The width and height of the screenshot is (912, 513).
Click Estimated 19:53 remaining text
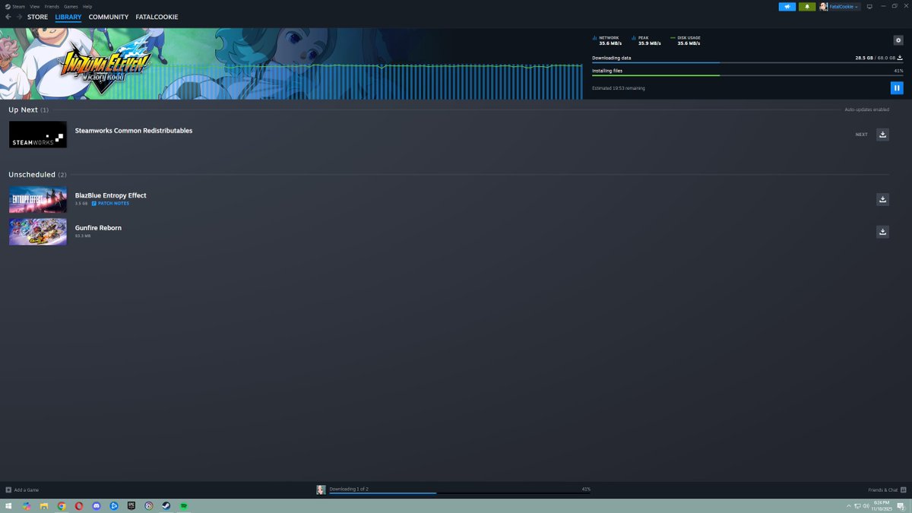[619, 88]
